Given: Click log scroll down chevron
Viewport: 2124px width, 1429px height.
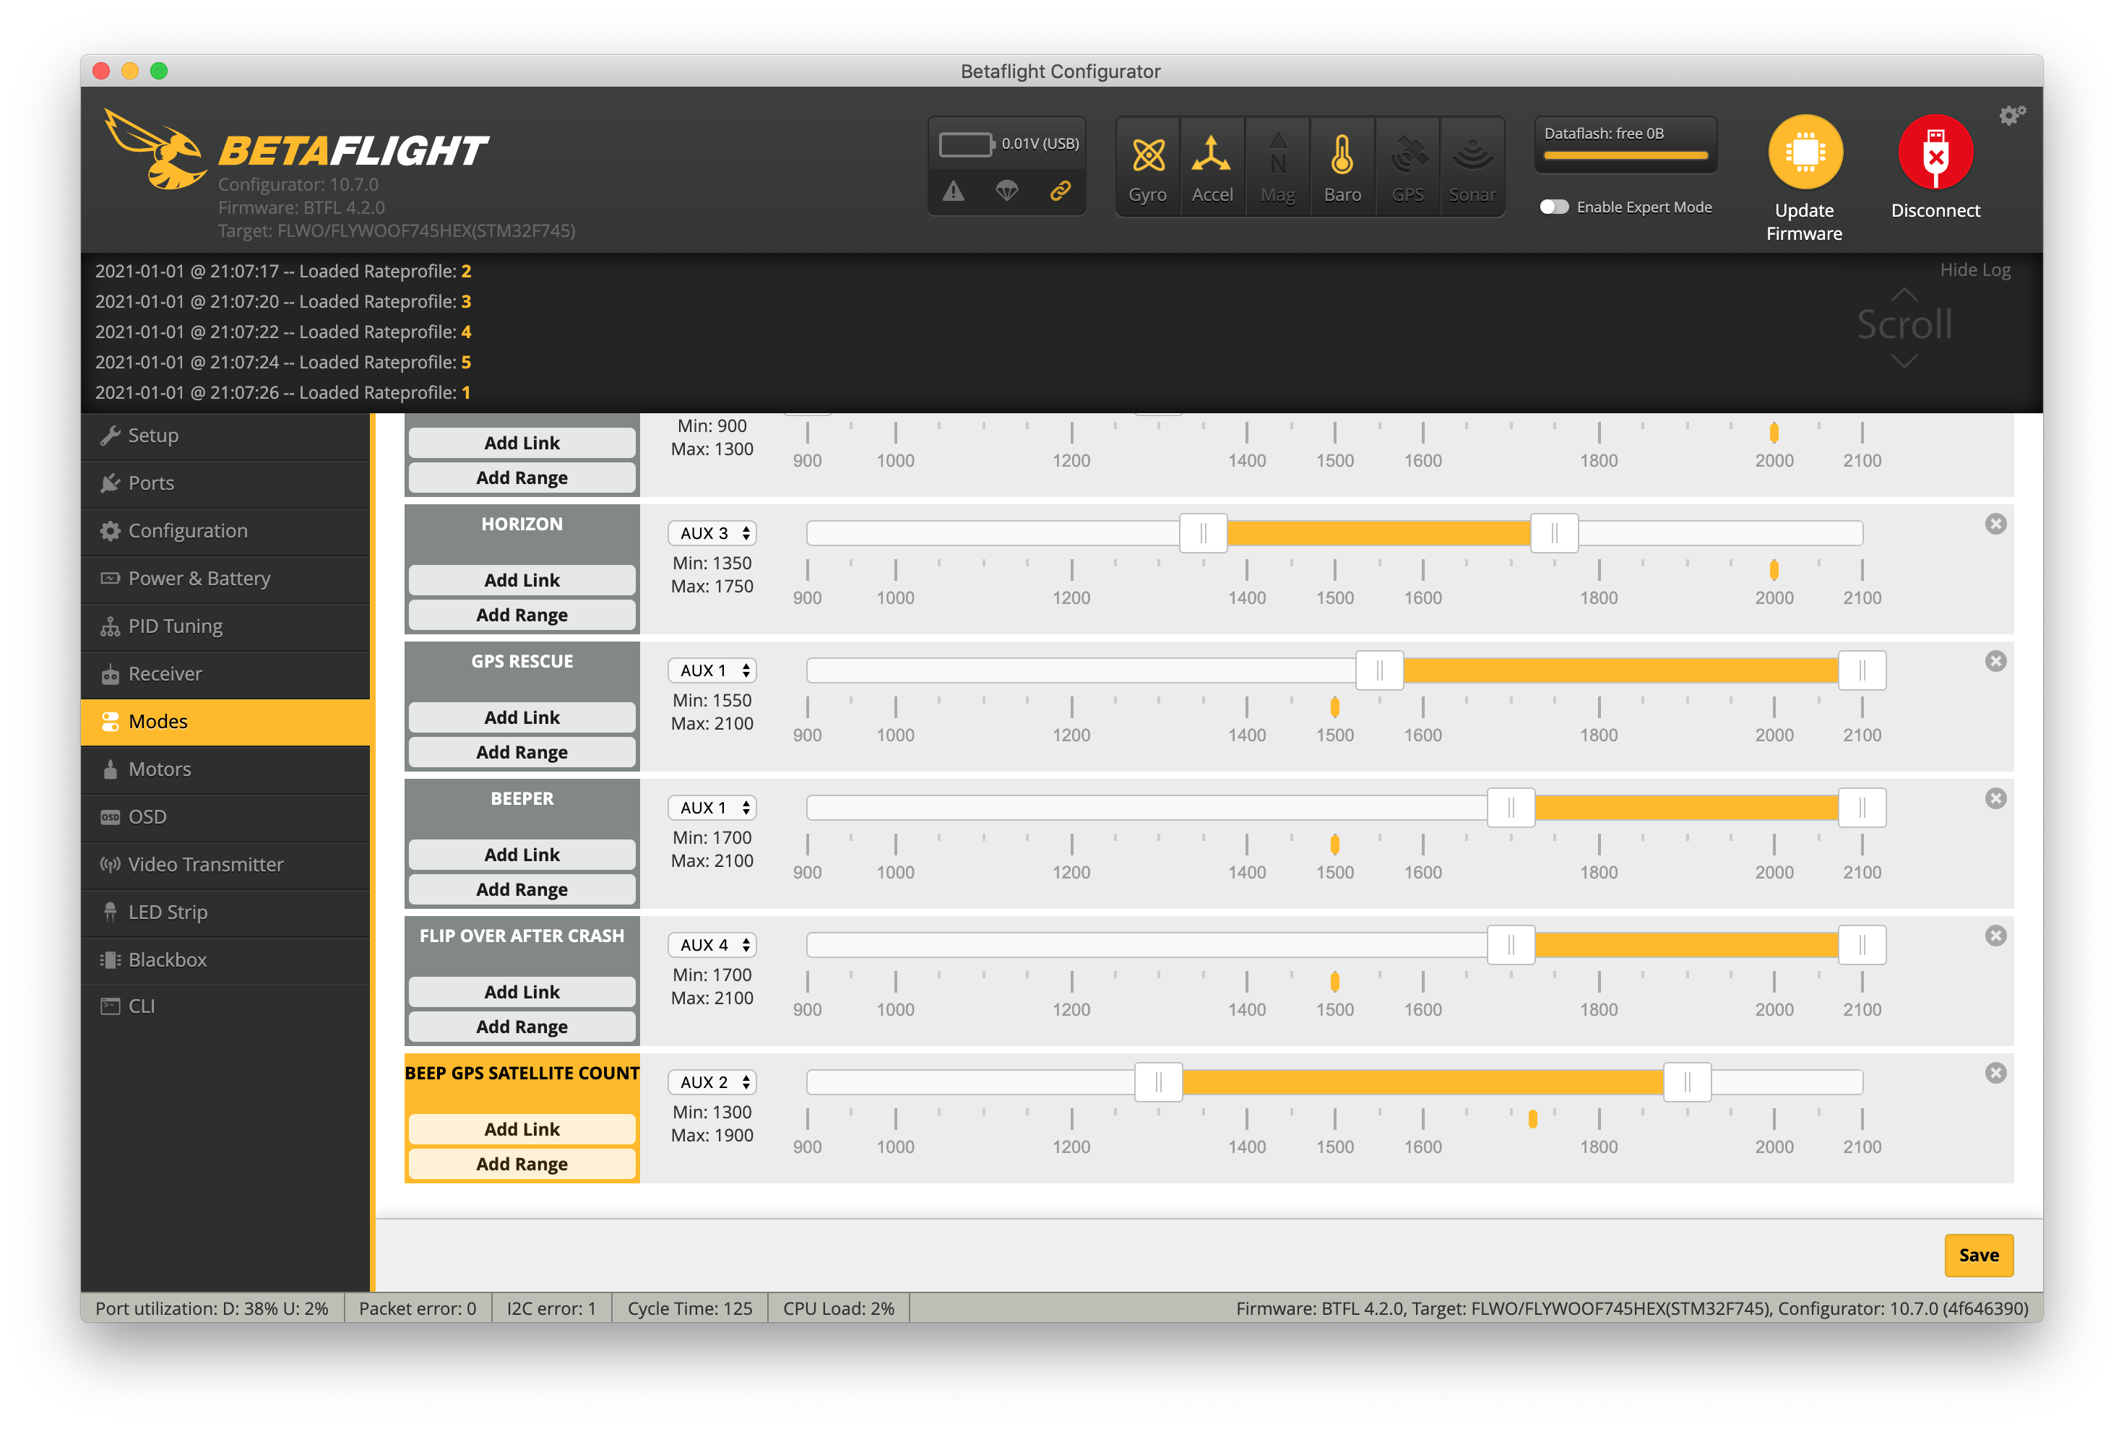Looking at the screenshot, I should point(1904,361).
